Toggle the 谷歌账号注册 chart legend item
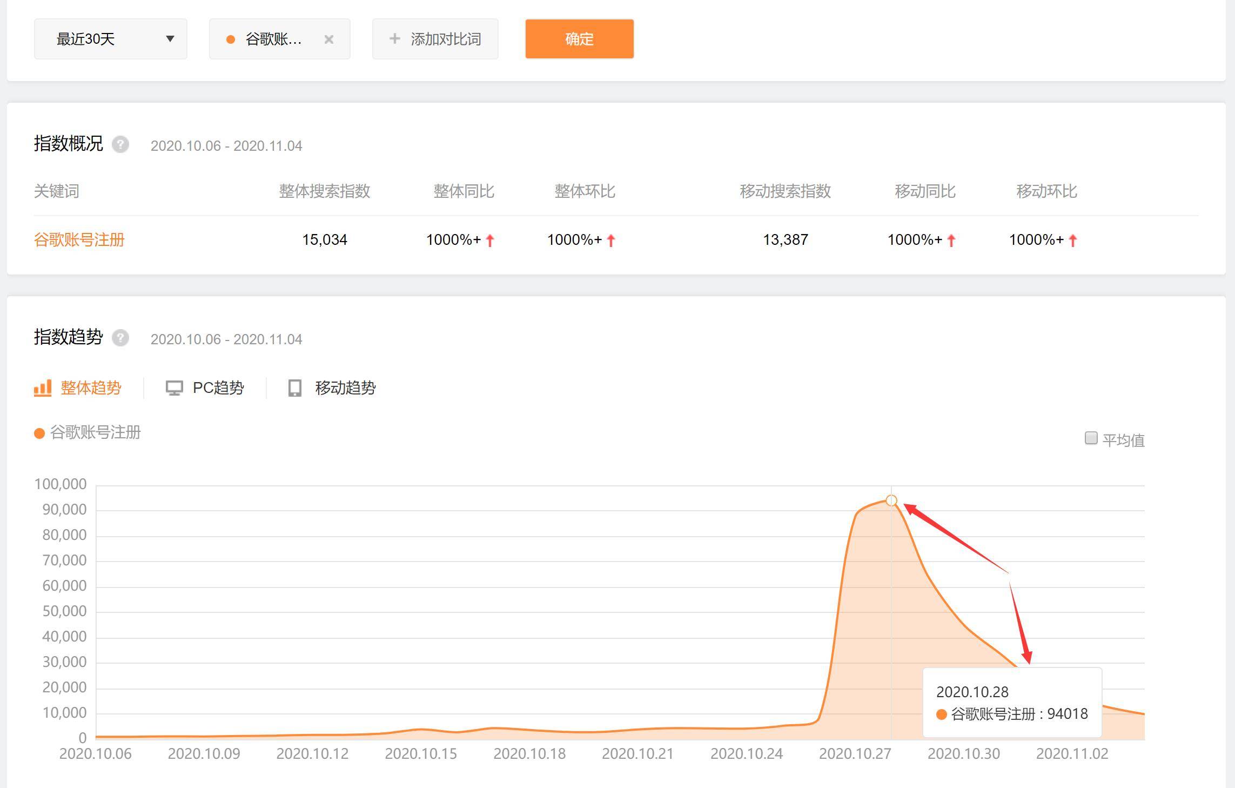1235x788 pixels. point(88,432)
